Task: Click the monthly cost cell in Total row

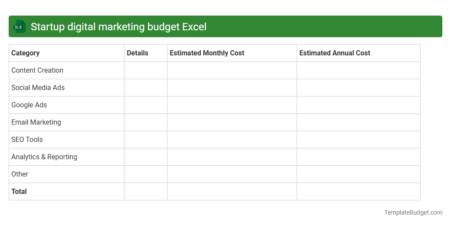Action: [x=232, y=191]
